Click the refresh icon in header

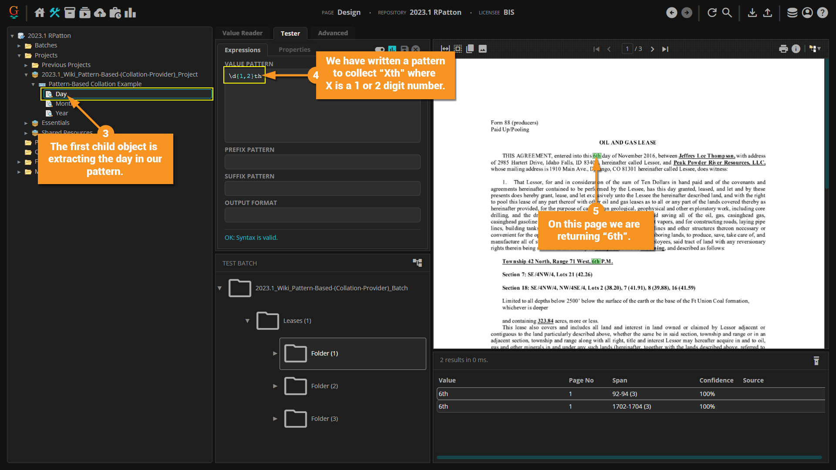tap(712, 13)
